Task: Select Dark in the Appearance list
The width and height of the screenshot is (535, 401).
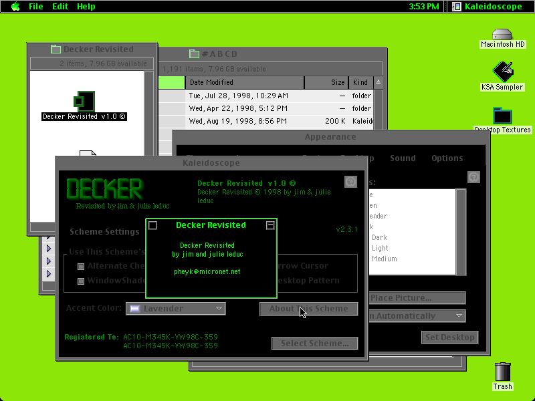Action: click(380, 238)
